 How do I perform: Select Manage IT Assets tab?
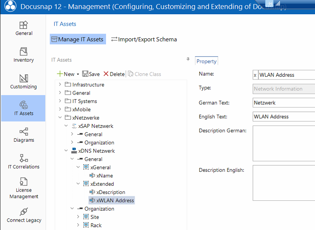pyautogui.click(x=78, y=39)
